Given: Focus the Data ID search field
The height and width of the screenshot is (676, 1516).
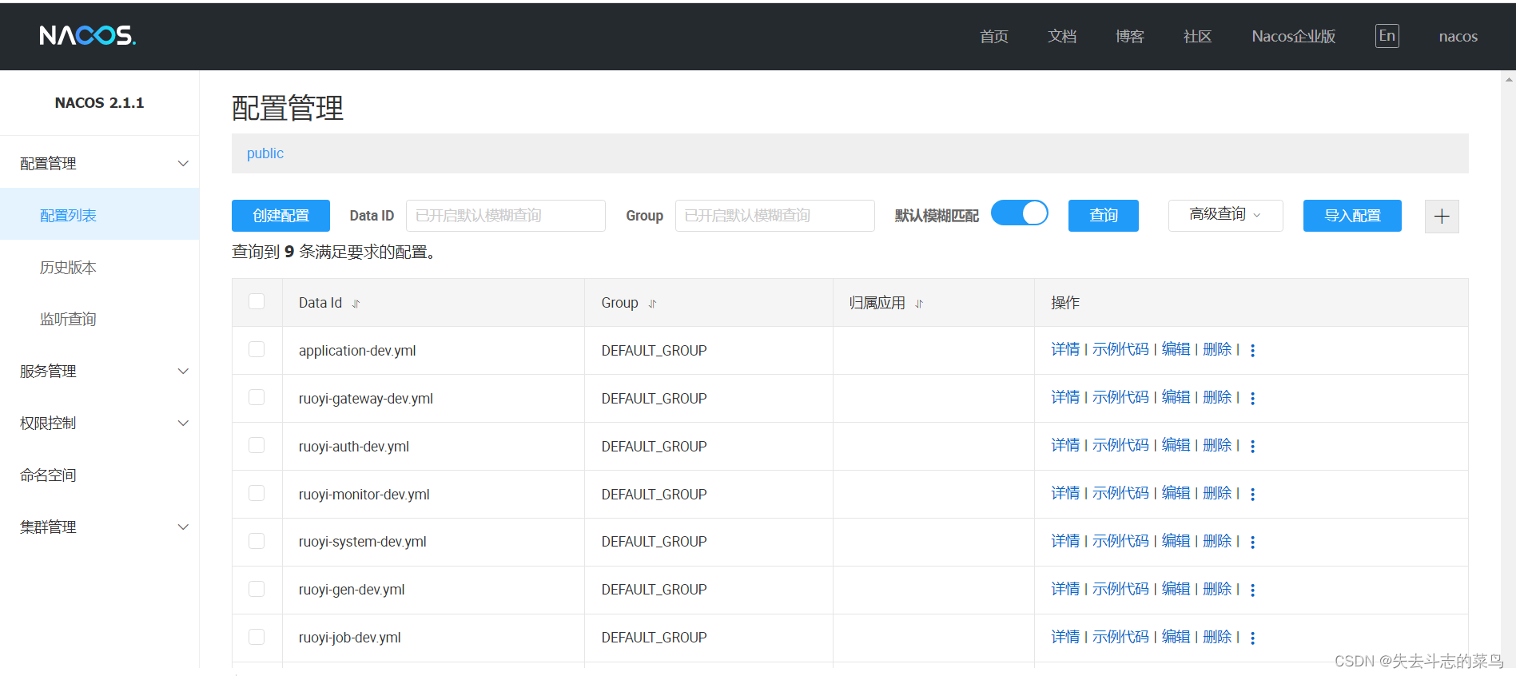Looking at the screenshot, I should [506, 216].
